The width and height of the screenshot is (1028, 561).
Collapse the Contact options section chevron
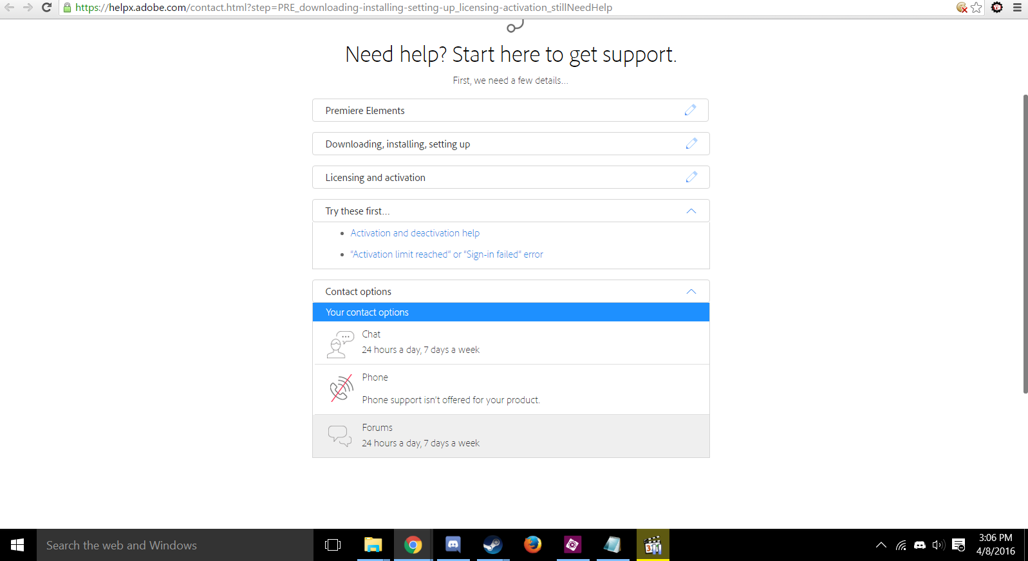[x=691, y=292]
